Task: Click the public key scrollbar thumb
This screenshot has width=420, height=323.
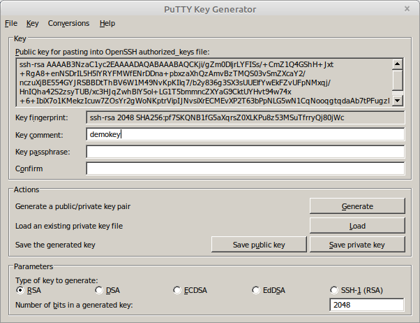Action: pyautogui.click(x=398, y=80)
